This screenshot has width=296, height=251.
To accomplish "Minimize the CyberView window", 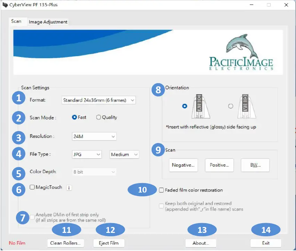I will point(252,5).
